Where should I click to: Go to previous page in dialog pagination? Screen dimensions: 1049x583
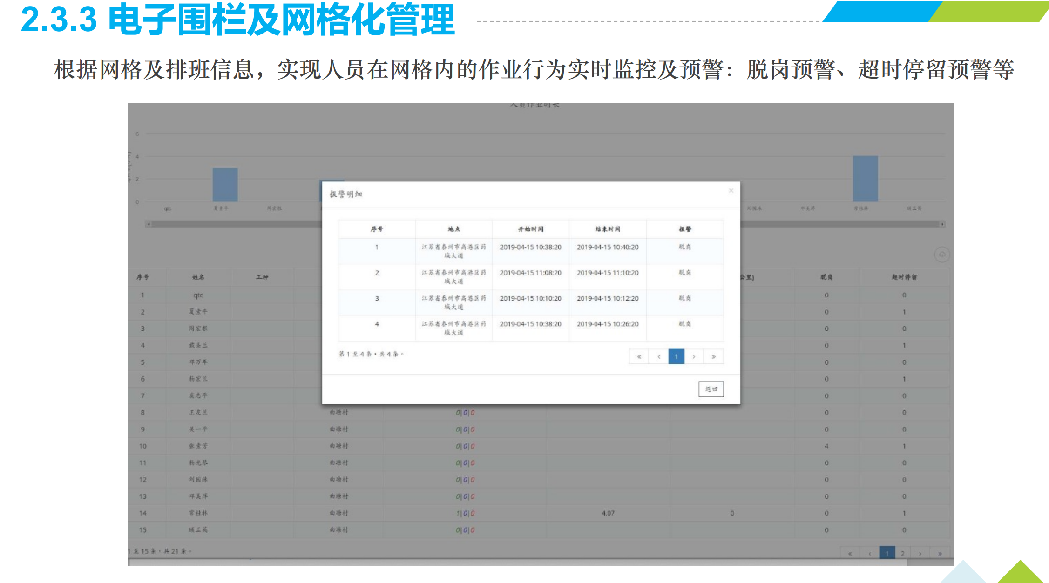(658, 357)
